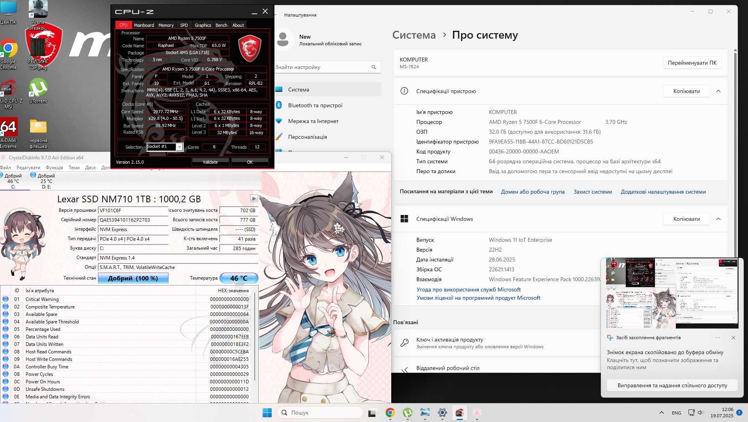
Task: Open CrystalDiskInfo from the taskbar
Action: [477, 413]
